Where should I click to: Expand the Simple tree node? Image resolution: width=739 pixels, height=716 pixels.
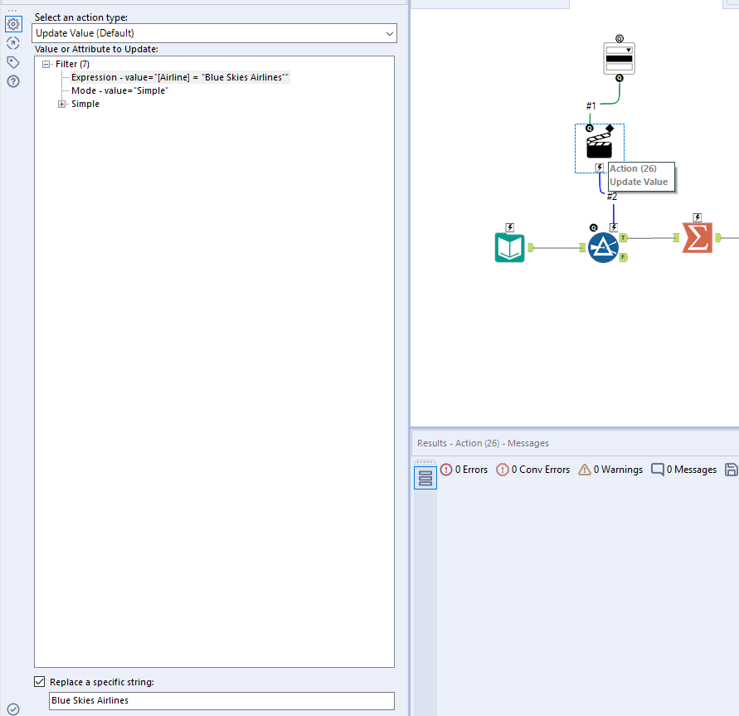tap(61, 105)
